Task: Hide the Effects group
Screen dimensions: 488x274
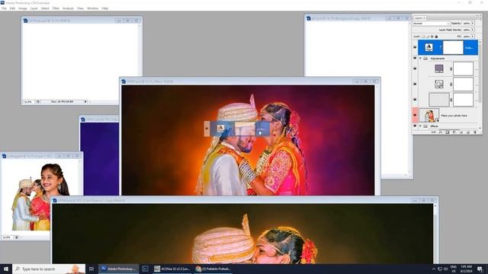Action: click(415, 126)
